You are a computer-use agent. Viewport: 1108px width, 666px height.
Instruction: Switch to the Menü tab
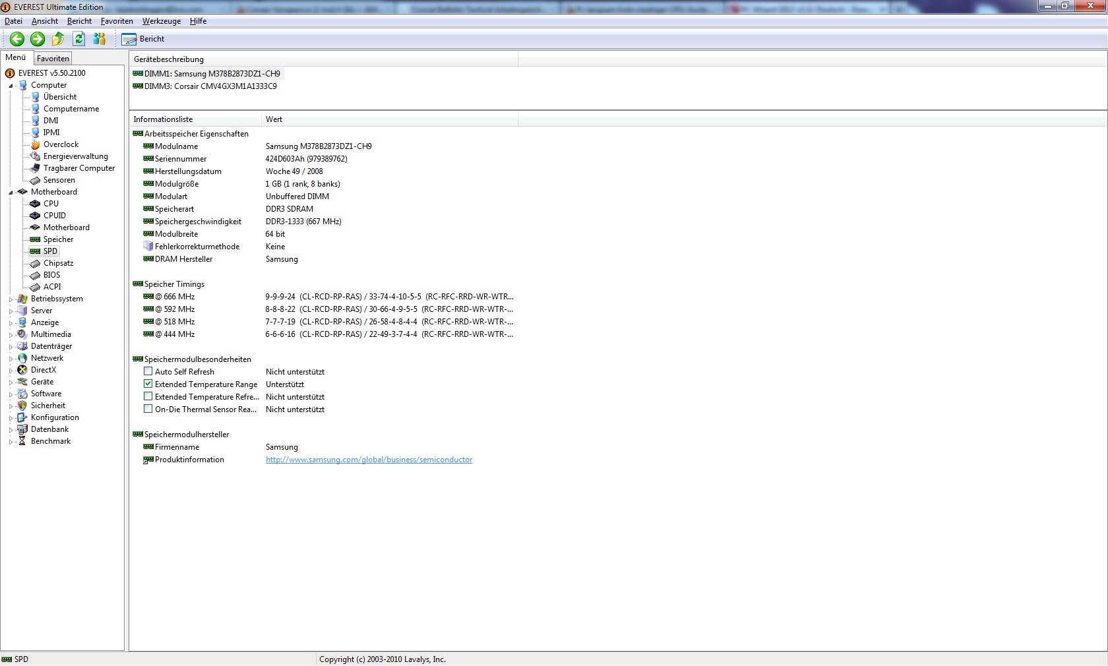[x=16, y=57]
